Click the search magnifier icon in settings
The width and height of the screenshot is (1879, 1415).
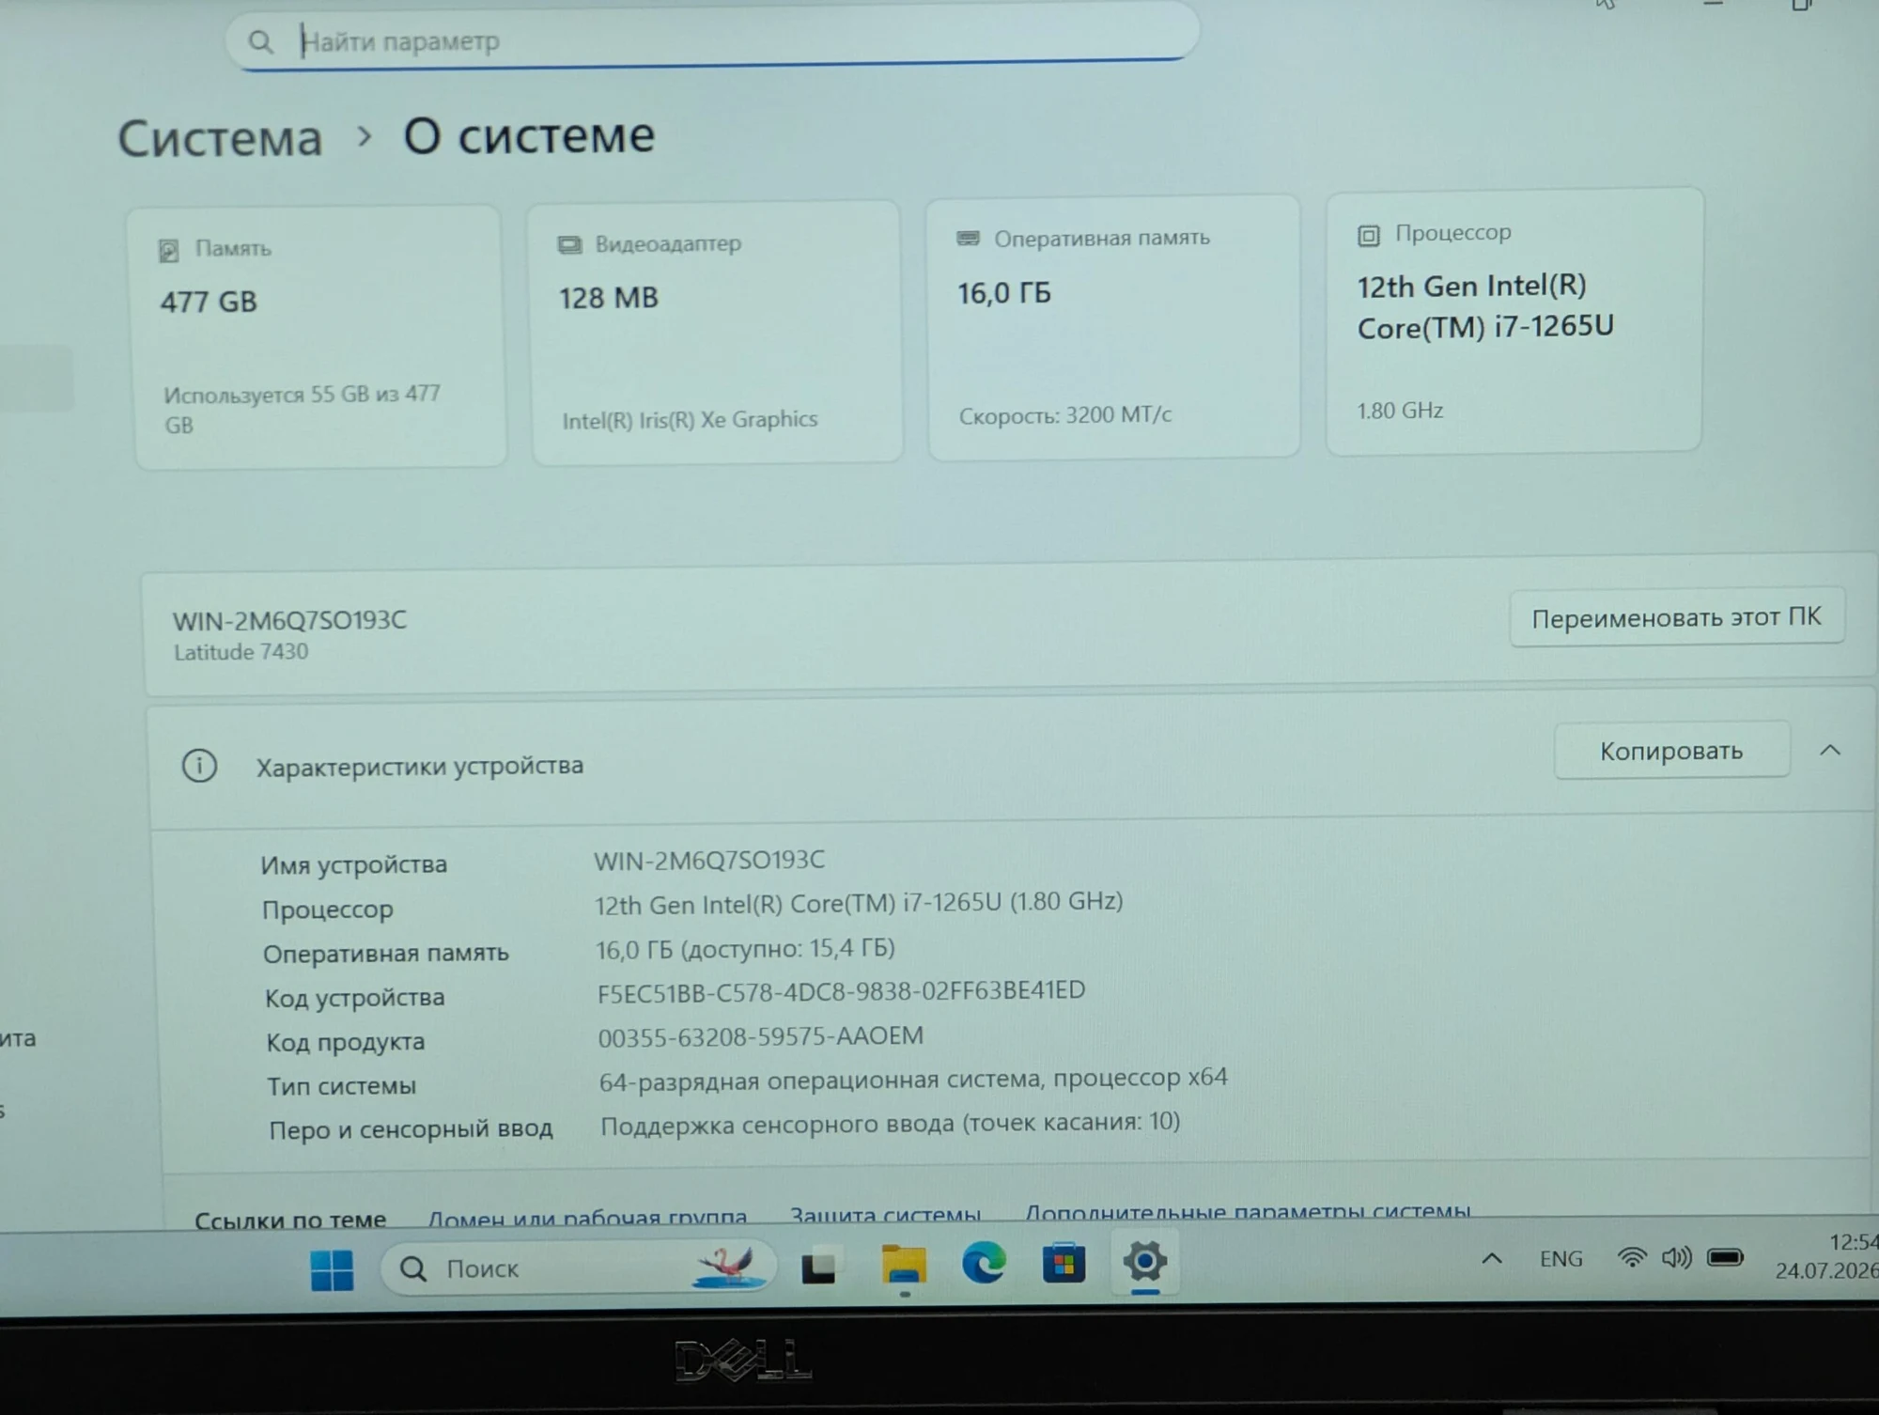[x=260, y=41]
